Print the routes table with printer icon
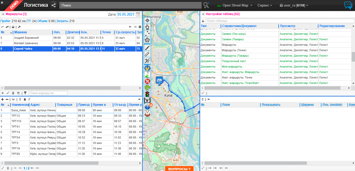355x171 pixels. tap(13, 27)
